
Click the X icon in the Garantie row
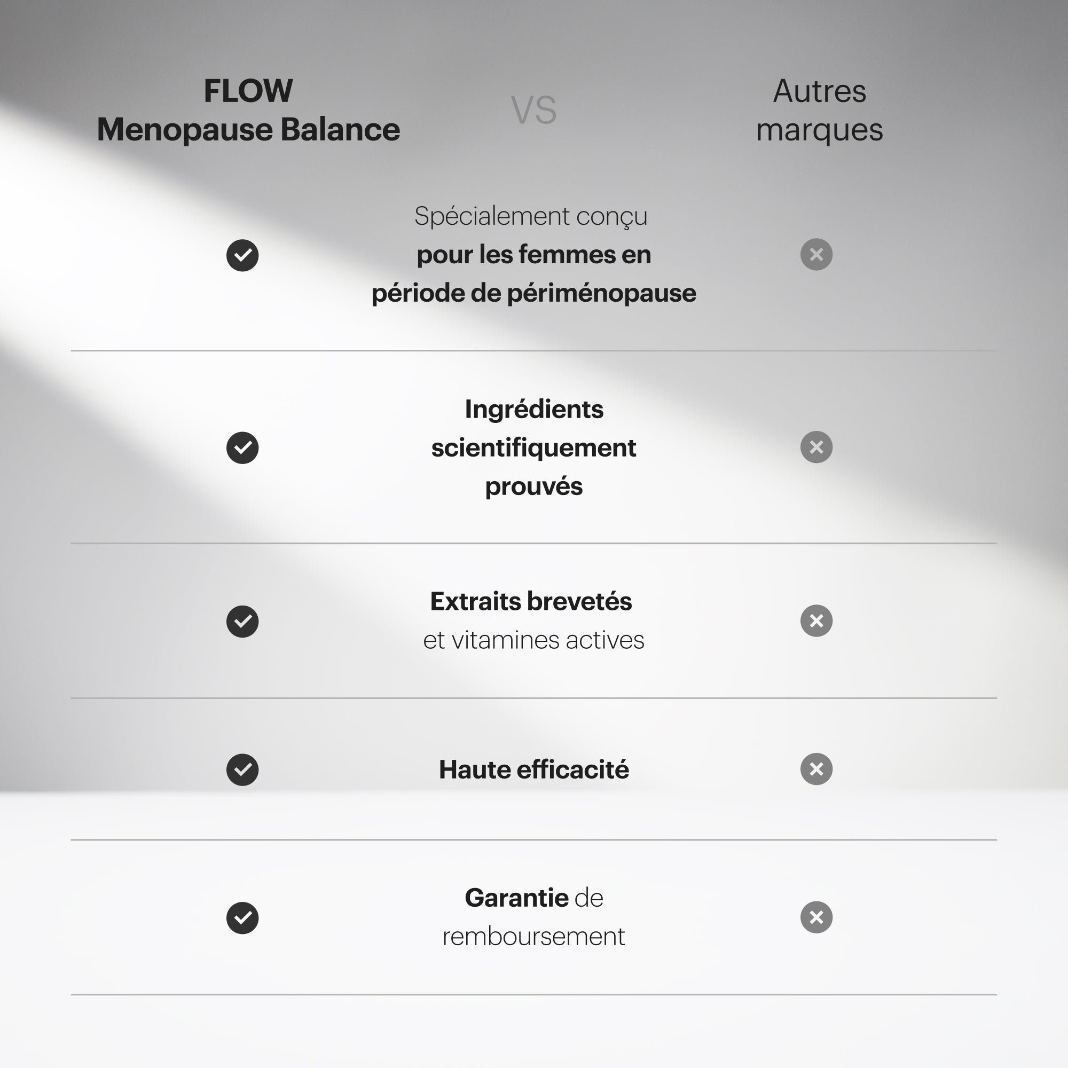click(x=816, y=917)
